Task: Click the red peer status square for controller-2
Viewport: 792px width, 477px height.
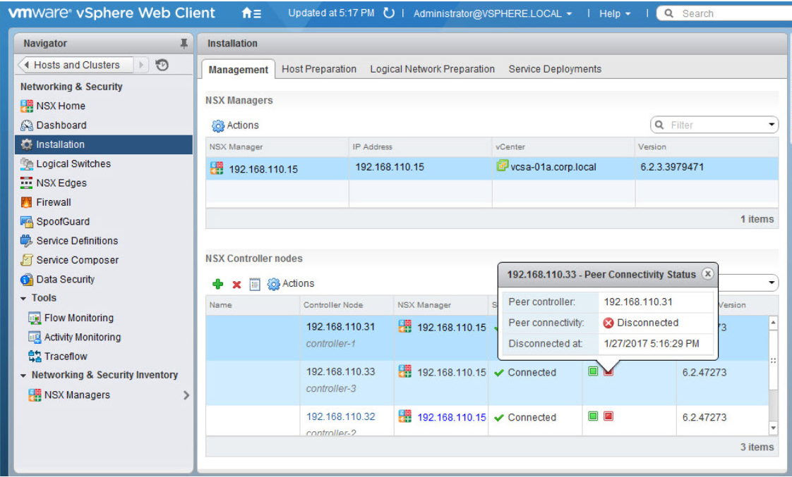Action: tap(608, 416)
